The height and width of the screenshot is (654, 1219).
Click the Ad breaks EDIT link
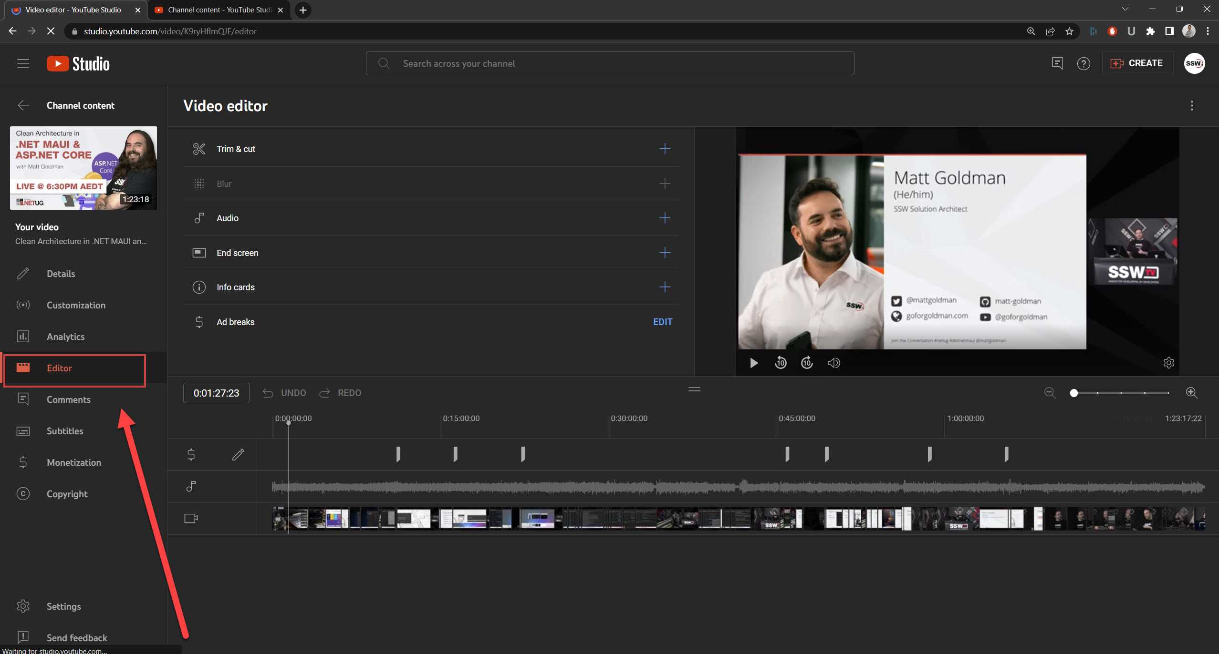tap(662, 322)
